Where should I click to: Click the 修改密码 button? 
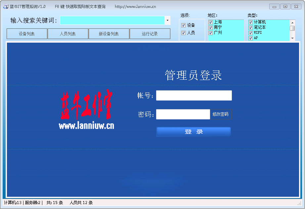[221, 114]
